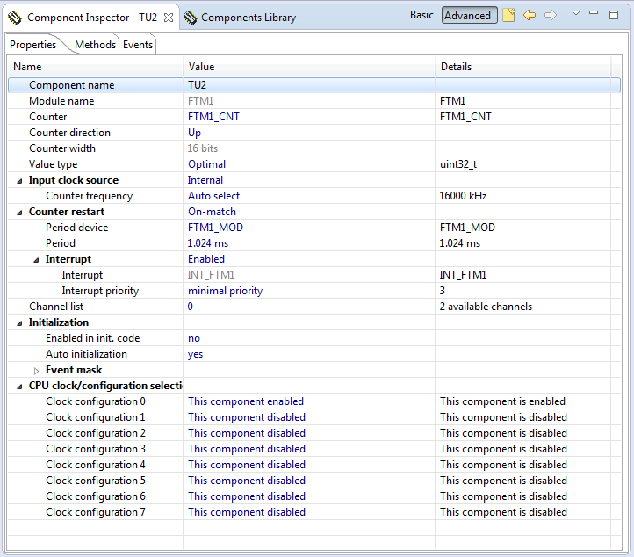This screenshot has height=557, width=634.
Task: Collapse the Counter restart group
Action: click(20, 212)
